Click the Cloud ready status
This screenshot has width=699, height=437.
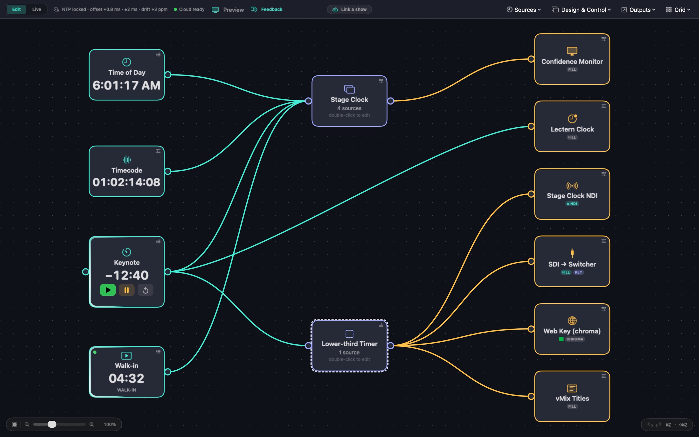[x=189, y=9]
